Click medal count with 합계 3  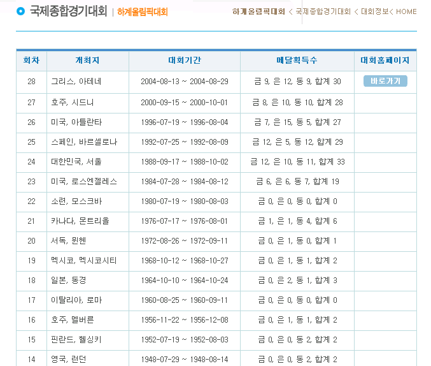point(297,281)
